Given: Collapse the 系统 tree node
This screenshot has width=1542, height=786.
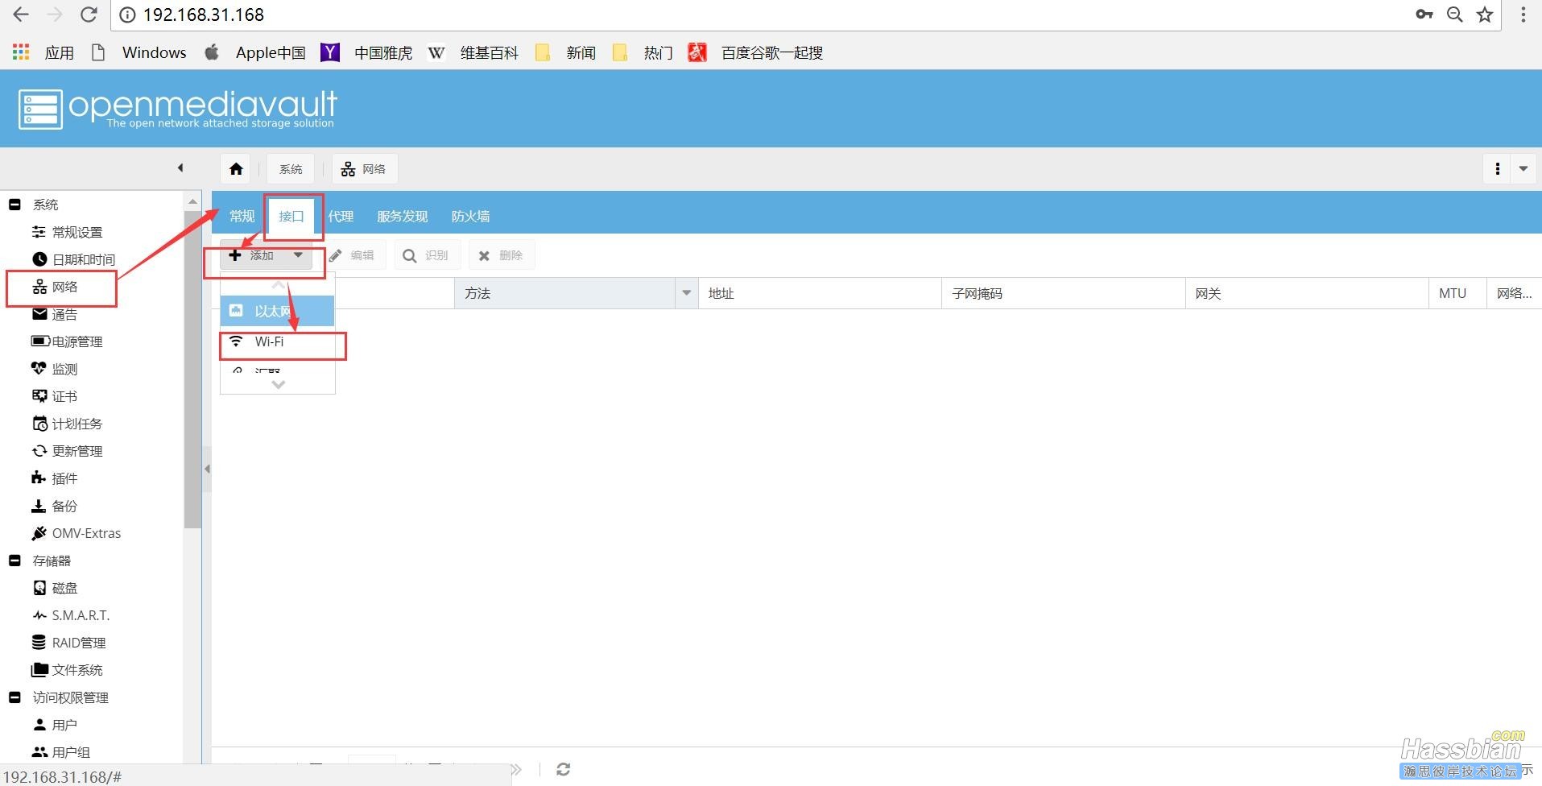Looking at the screenshot, I should (x=14, y=205).
